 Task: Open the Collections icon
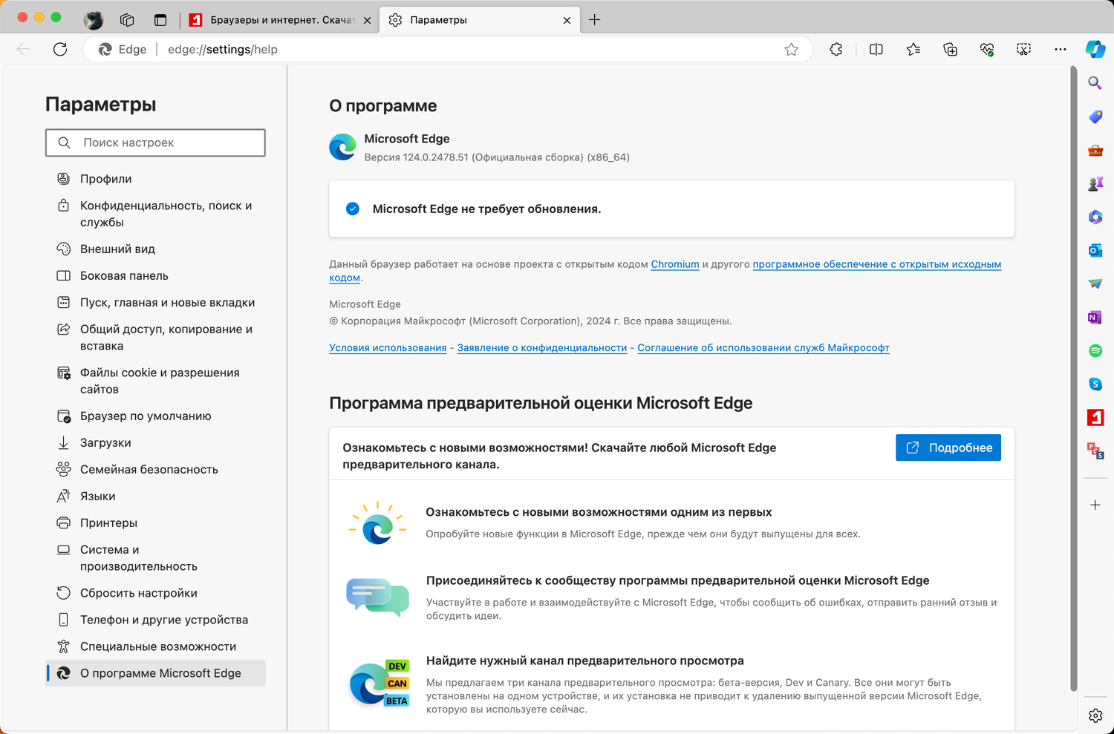(950, 50)
